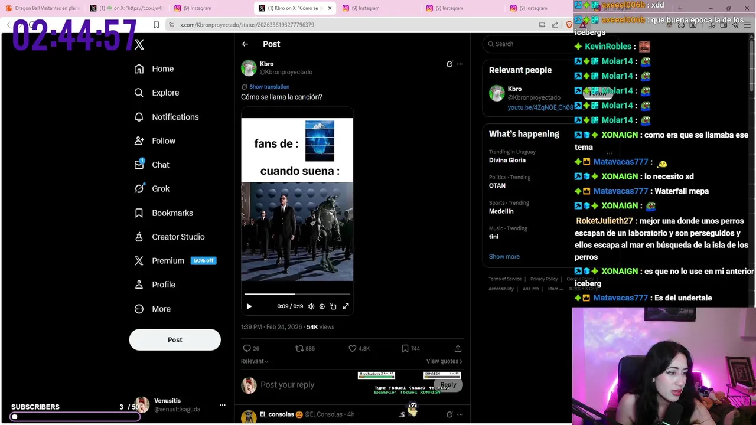Open the Follow sidebar item

pyautogui.click(x=155, y=141)
